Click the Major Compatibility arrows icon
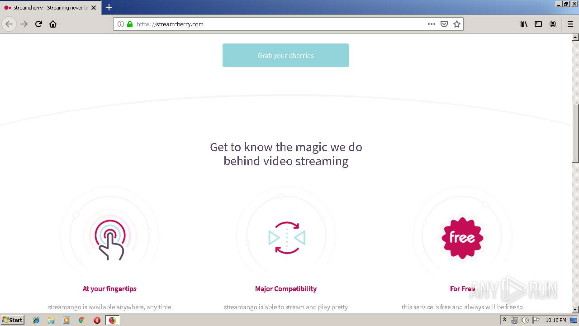Screen dimensions: 579x326 coord(287,238)
